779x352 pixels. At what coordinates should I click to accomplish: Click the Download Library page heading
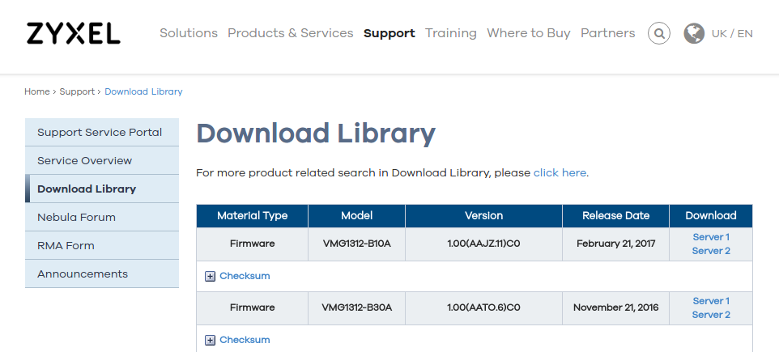[316, 134]
